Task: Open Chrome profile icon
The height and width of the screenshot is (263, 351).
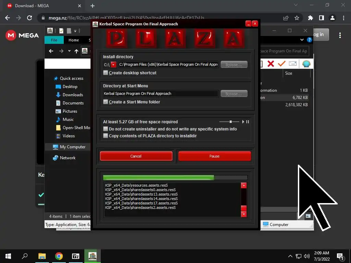Action: coord(332,18)
